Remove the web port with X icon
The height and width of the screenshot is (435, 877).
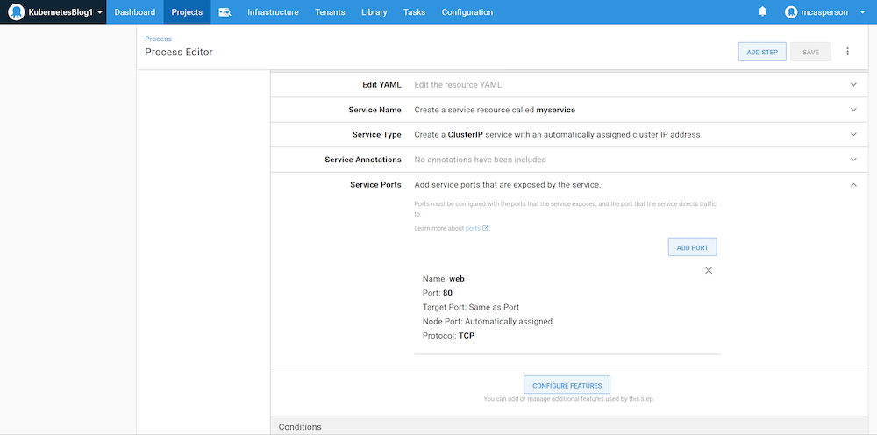[x=709, y=270]
